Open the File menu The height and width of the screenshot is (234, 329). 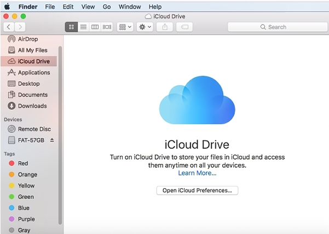coord(50,7)
